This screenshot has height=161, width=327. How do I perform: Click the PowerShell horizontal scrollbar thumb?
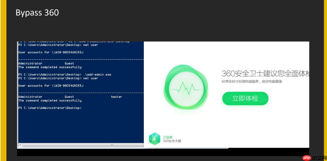[83, 145]
